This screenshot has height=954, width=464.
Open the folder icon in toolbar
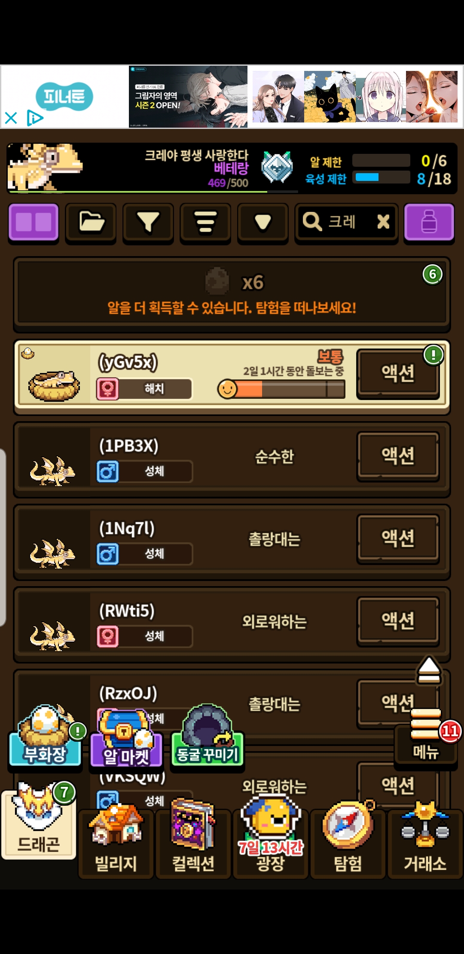[x=91, y=222]
